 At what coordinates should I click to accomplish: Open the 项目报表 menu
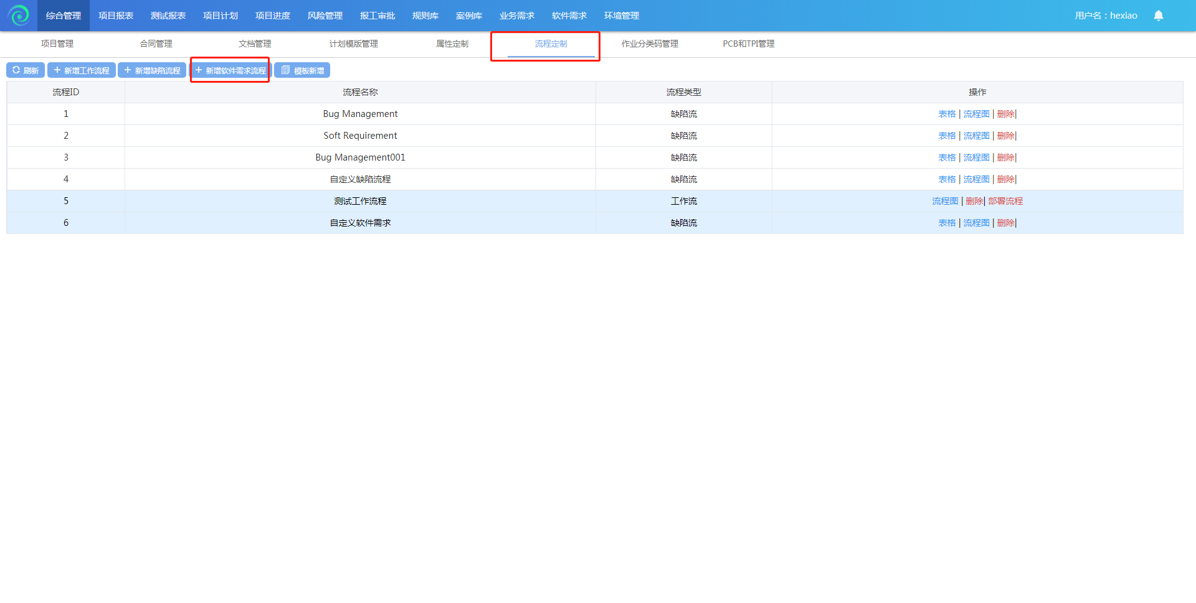tap(116, 16)
